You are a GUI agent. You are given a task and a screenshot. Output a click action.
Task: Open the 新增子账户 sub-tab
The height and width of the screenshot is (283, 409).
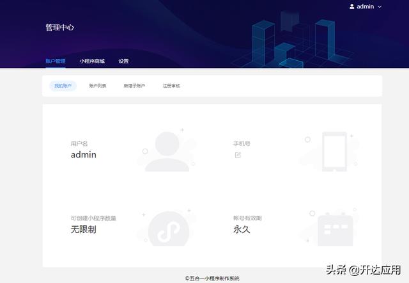point(134,86)
